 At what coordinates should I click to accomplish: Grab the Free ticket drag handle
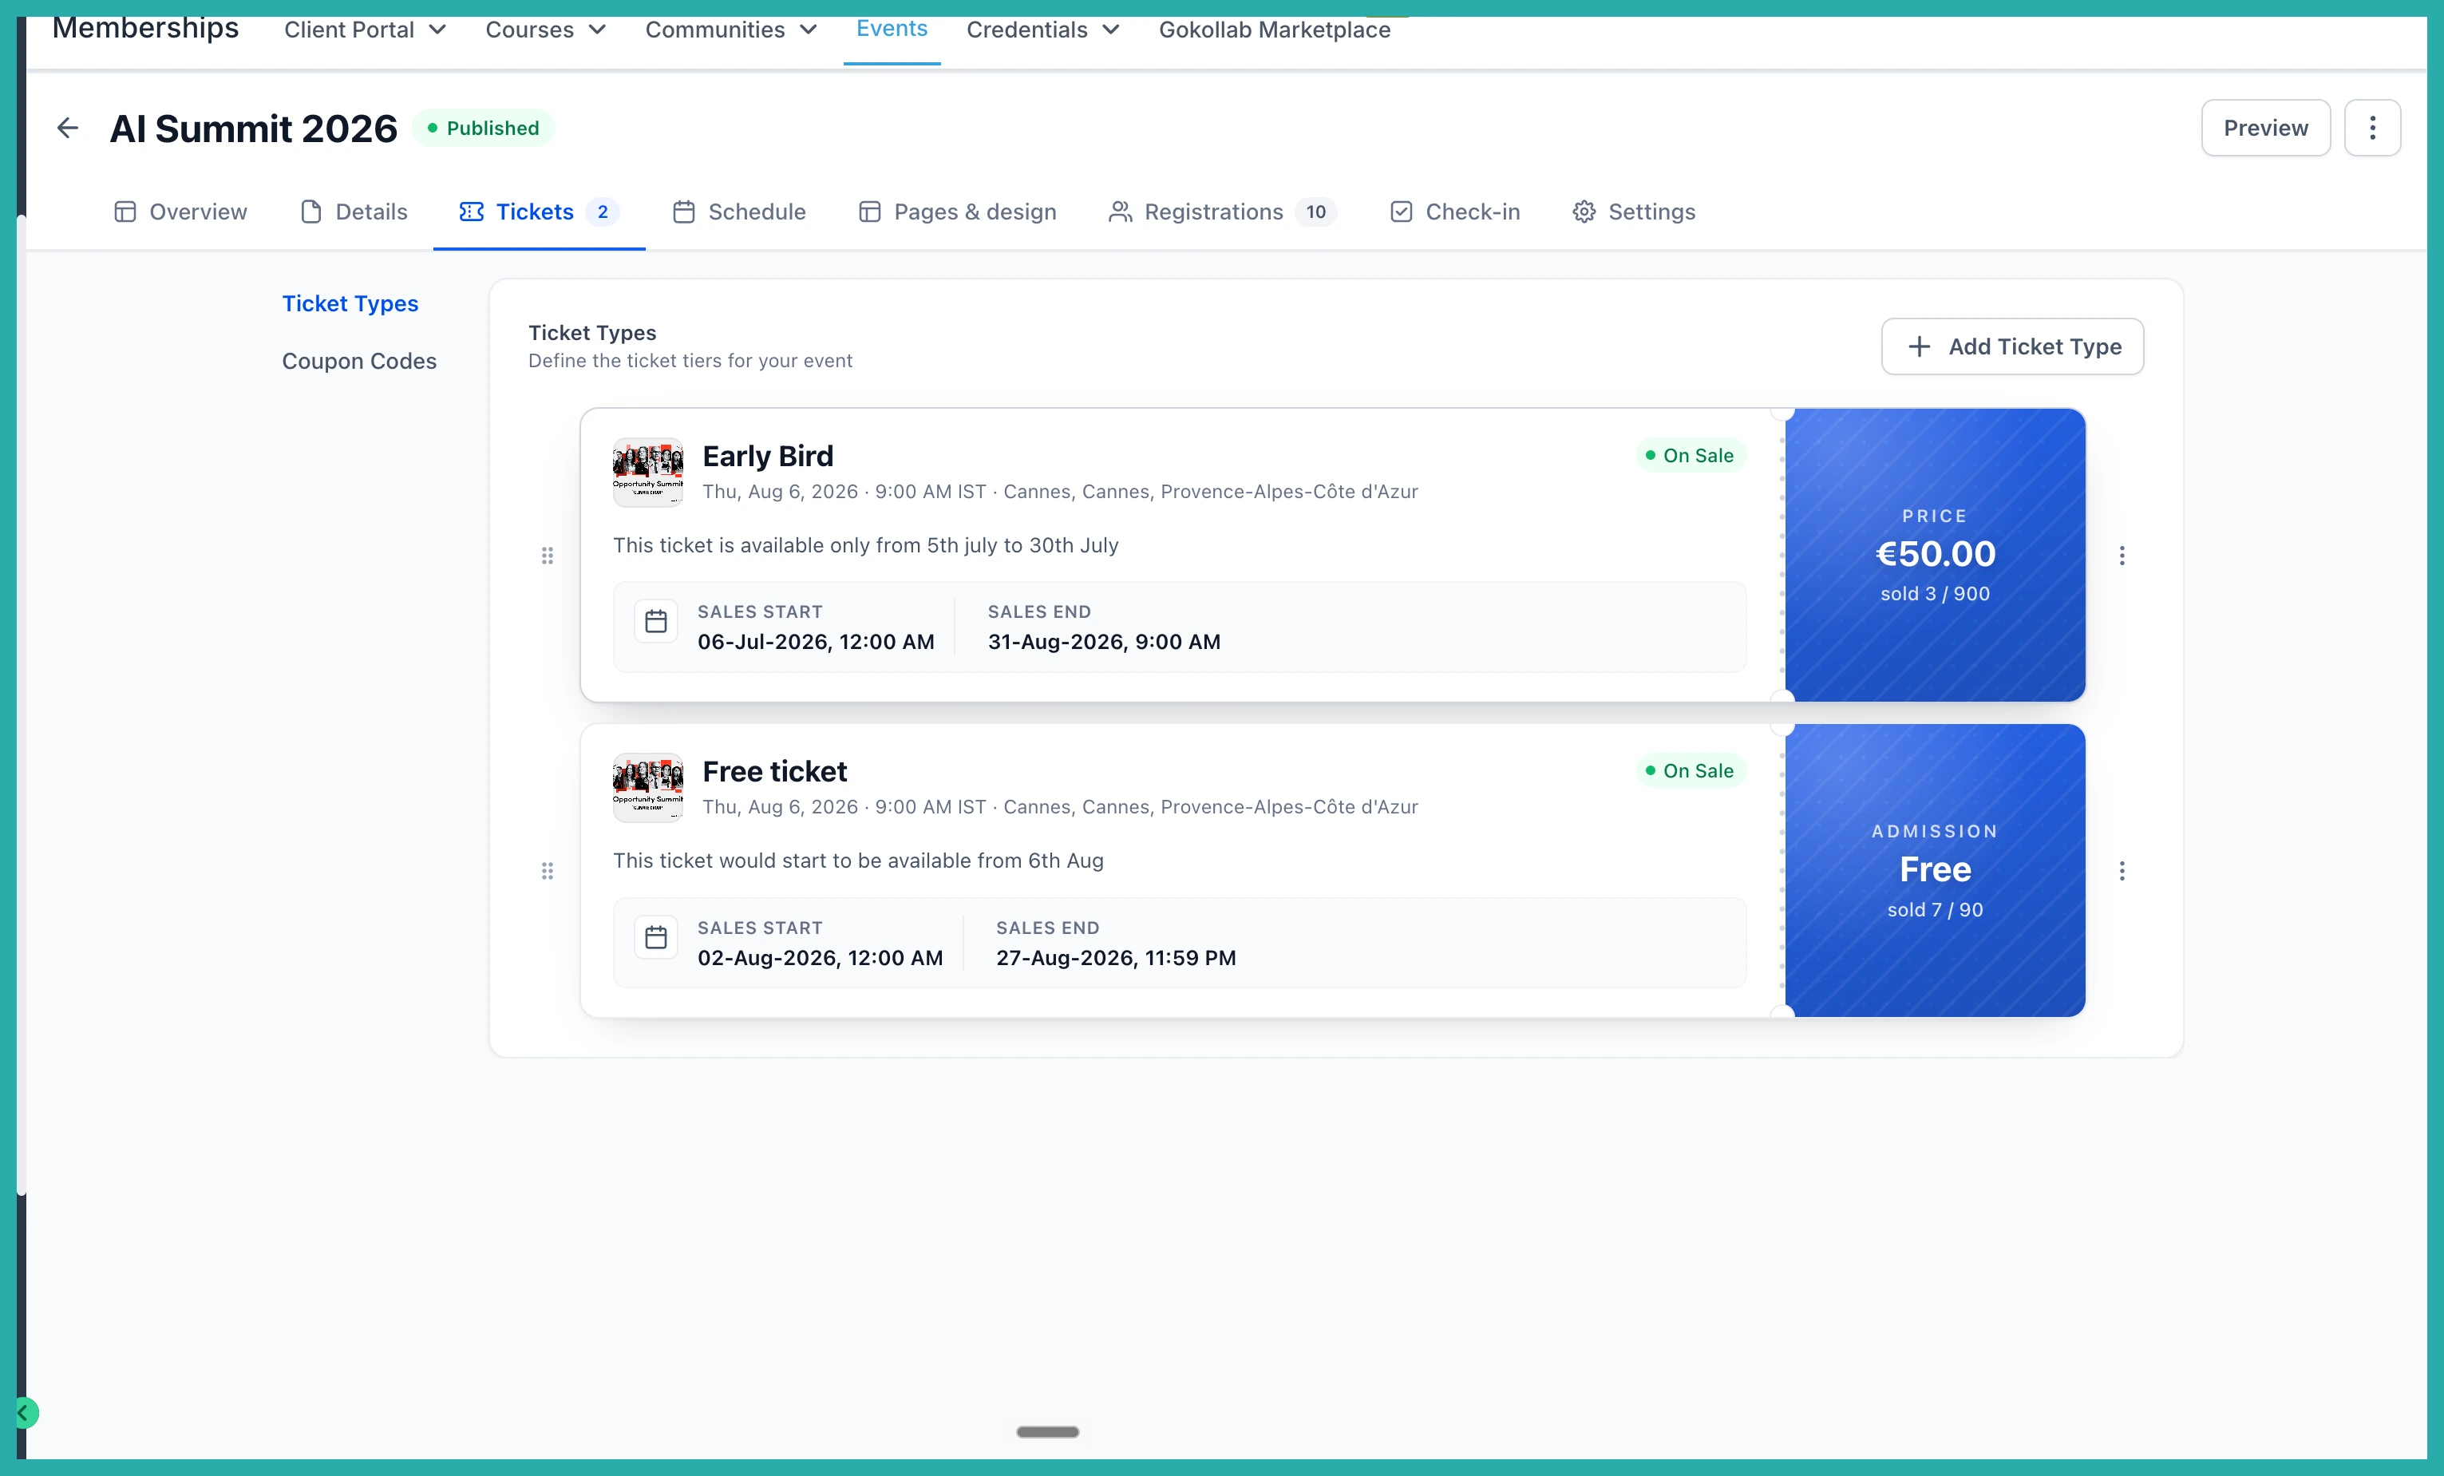point(547,871)
